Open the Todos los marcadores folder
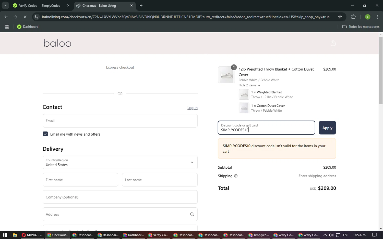This screenshot has width=383, height=239. [x=361, y=26]
